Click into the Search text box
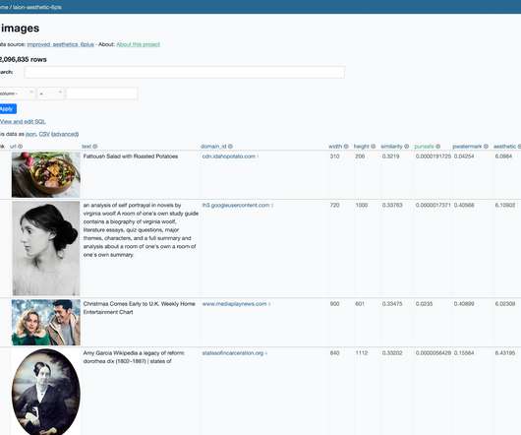Viewport: 521px width, 435px height. point(185,72)
